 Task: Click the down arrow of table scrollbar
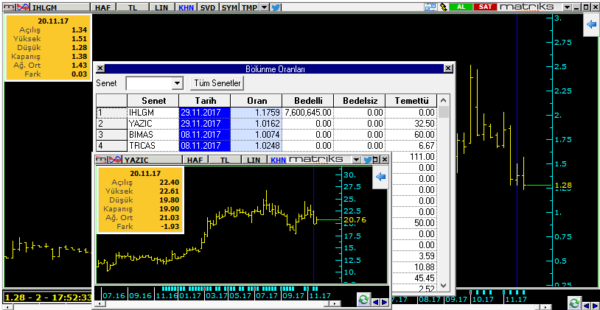pos(444,285)
